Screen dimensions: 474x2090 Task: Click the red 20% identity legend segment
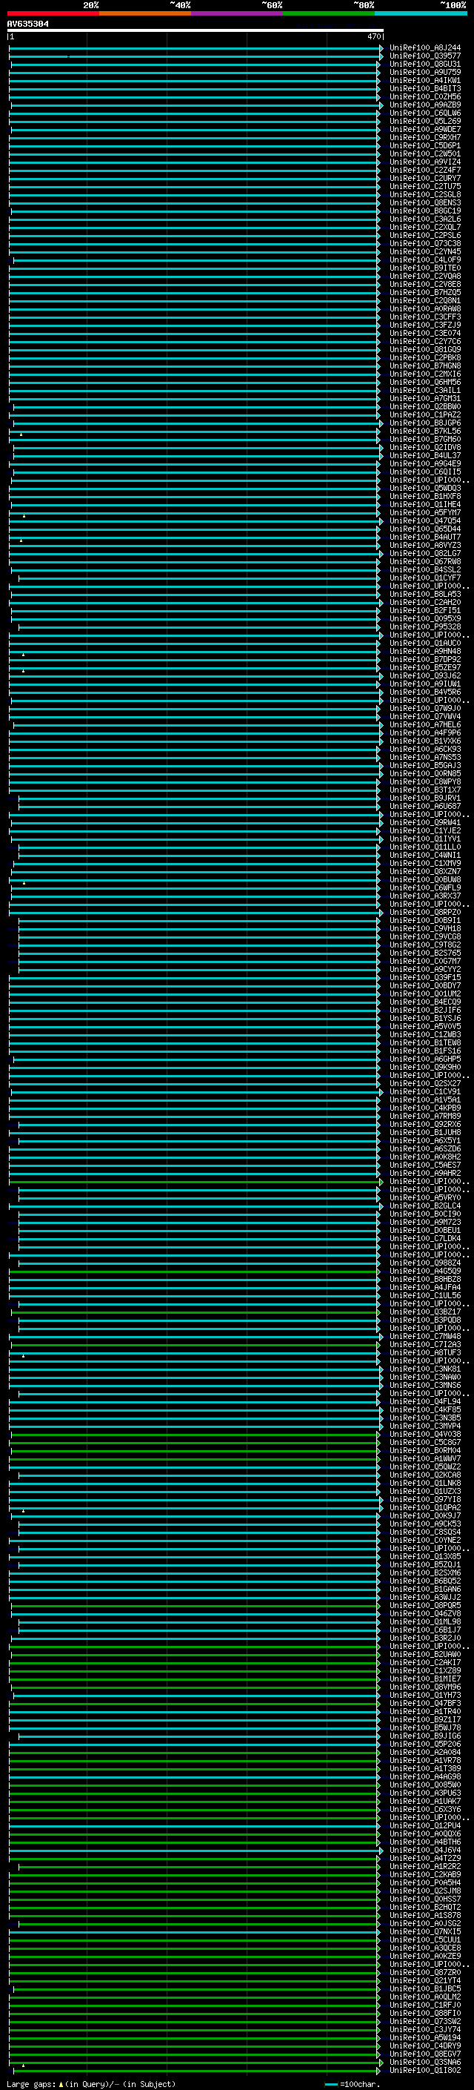pyautogui.click(x=53, y=13)
